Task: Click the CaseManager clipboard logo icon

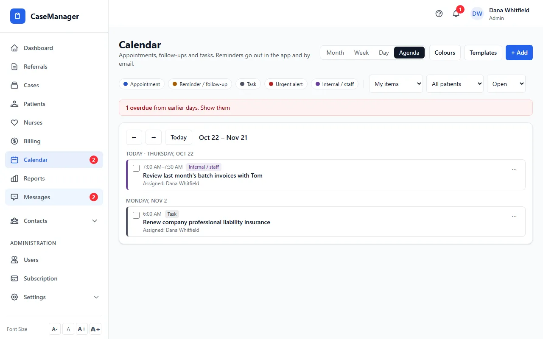Action: 18,17
